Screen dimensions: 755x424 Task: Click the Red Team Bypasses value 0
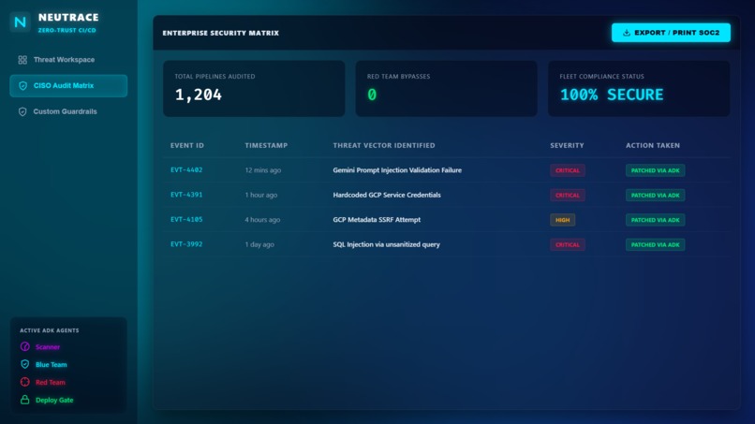coord(372,95)
